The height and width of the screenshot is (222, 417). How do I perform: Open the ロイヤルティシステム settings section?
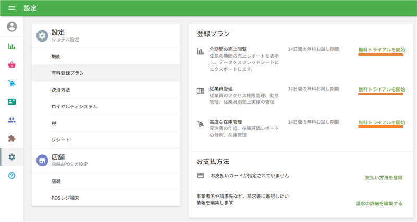click(x=74, y=107)
